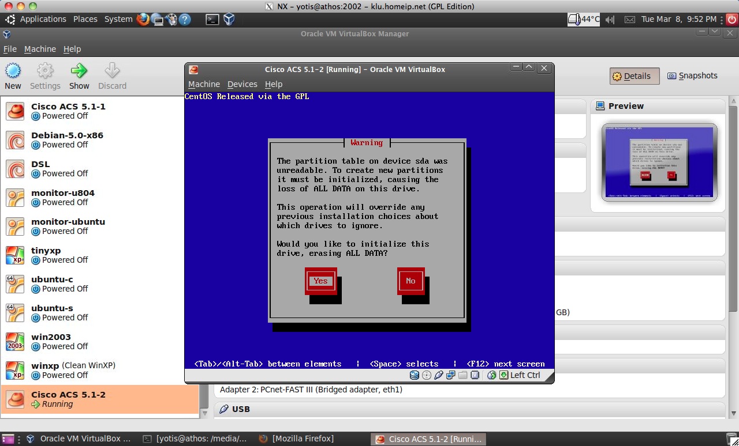Click show desktop icon in bottom panel
Screen dimensions: 739x446
8,439
